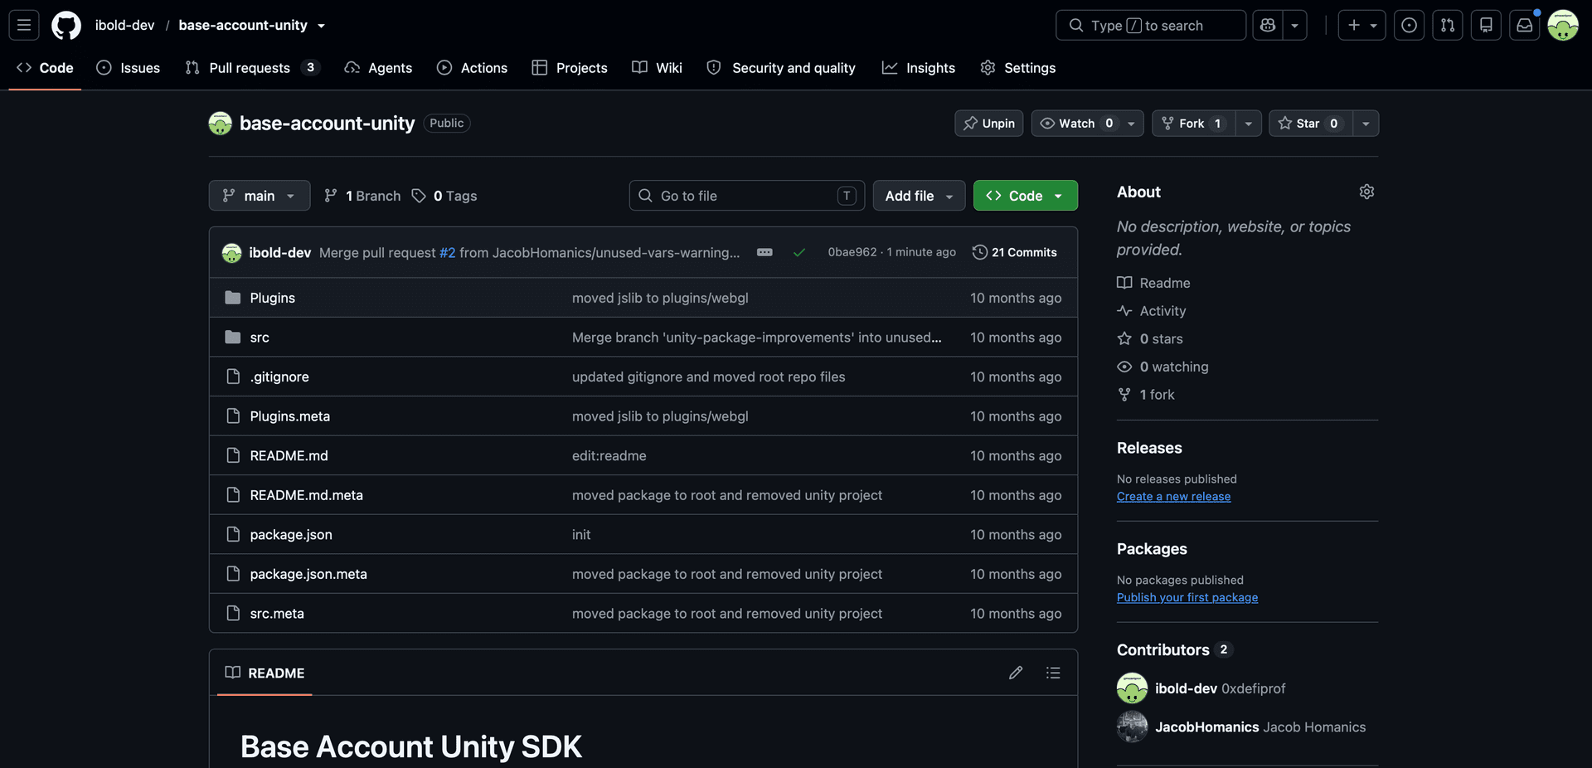Screen dimensions: 1592x768
Task: Open About settings gear
Action: [x=1366, y=192]
